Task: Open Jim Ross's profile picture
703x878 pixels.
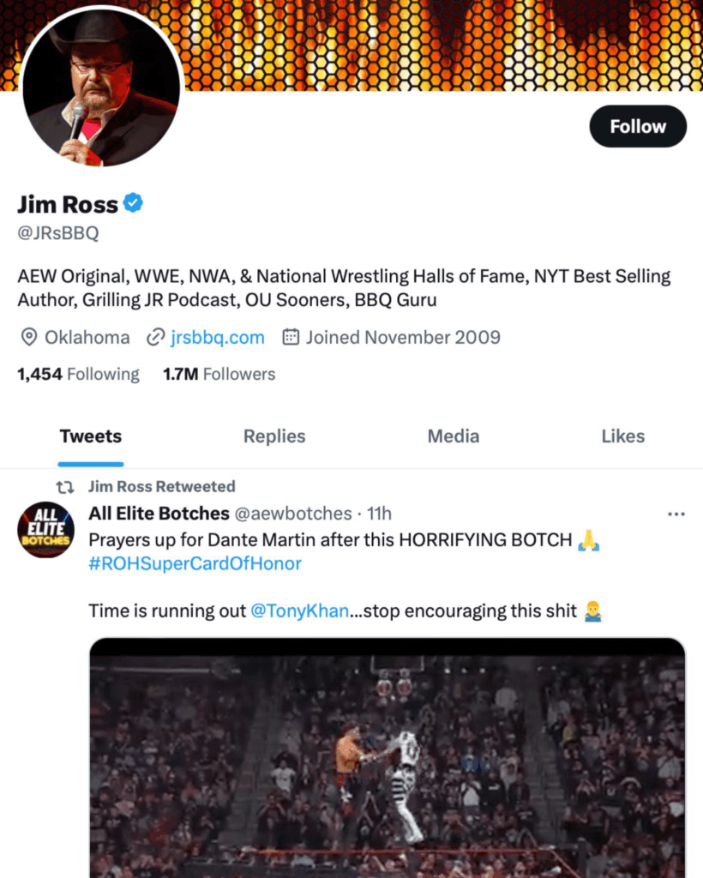Action: pos(101,87)
